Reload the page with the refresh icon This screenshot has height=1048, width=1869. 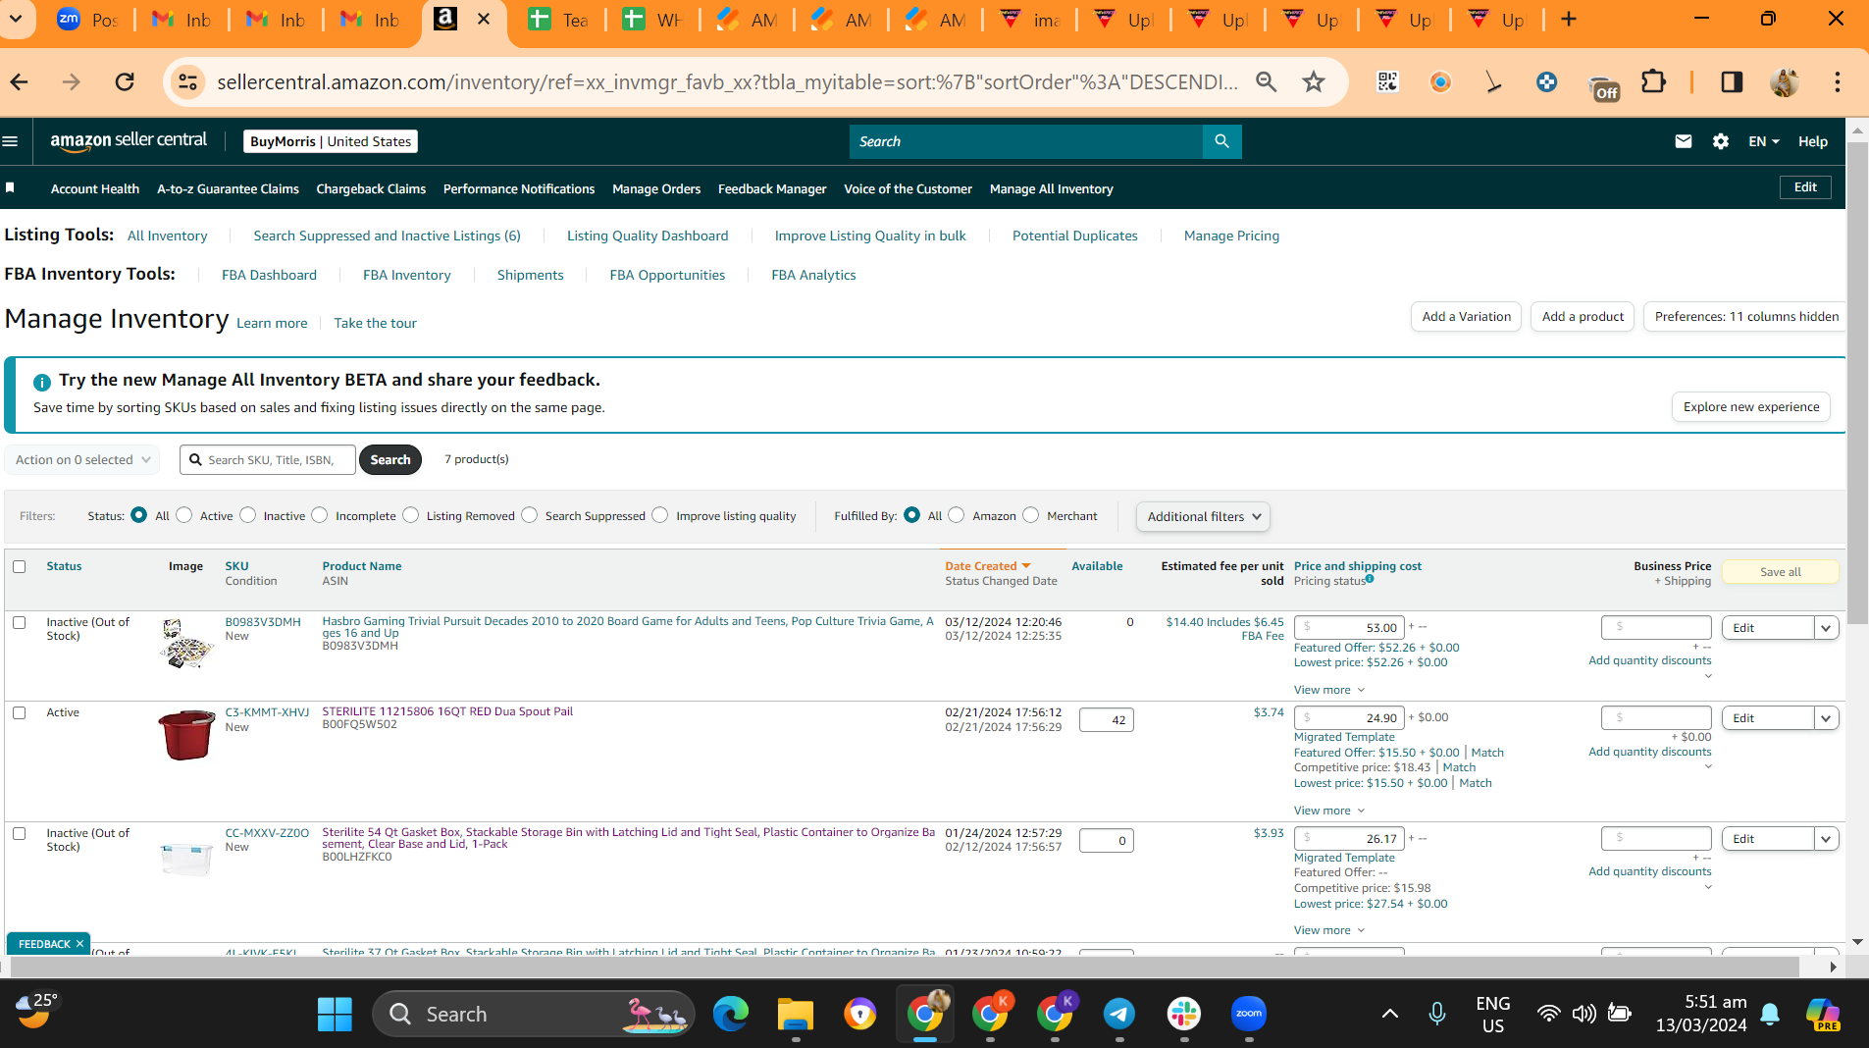tap(125, 81)
